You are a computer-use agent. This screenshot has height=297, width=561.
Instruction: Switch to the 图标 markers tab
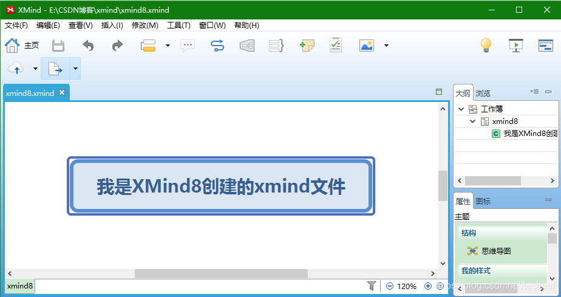coord(483,202)
